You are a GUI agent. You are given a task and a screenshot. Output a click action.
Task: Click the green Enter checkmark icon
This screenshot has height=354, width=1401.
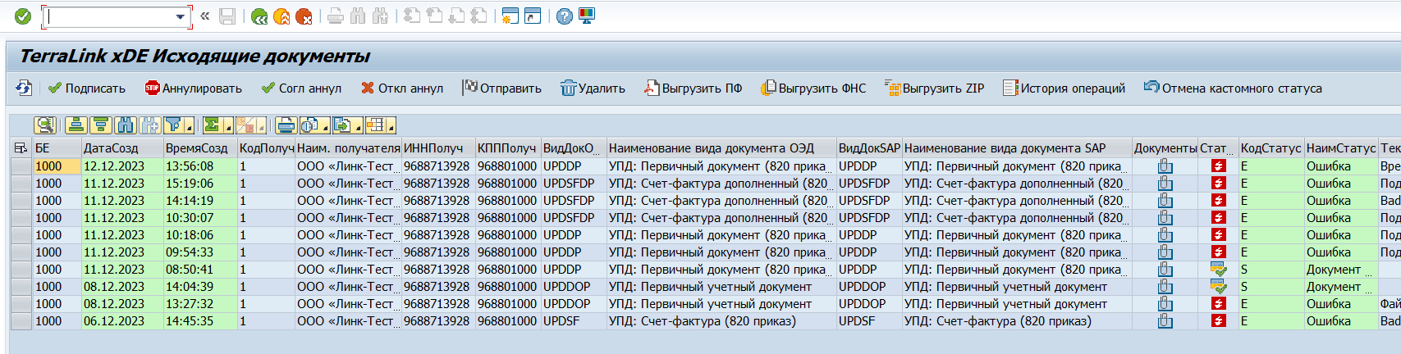pyautogui.click(x=23, y=16)
